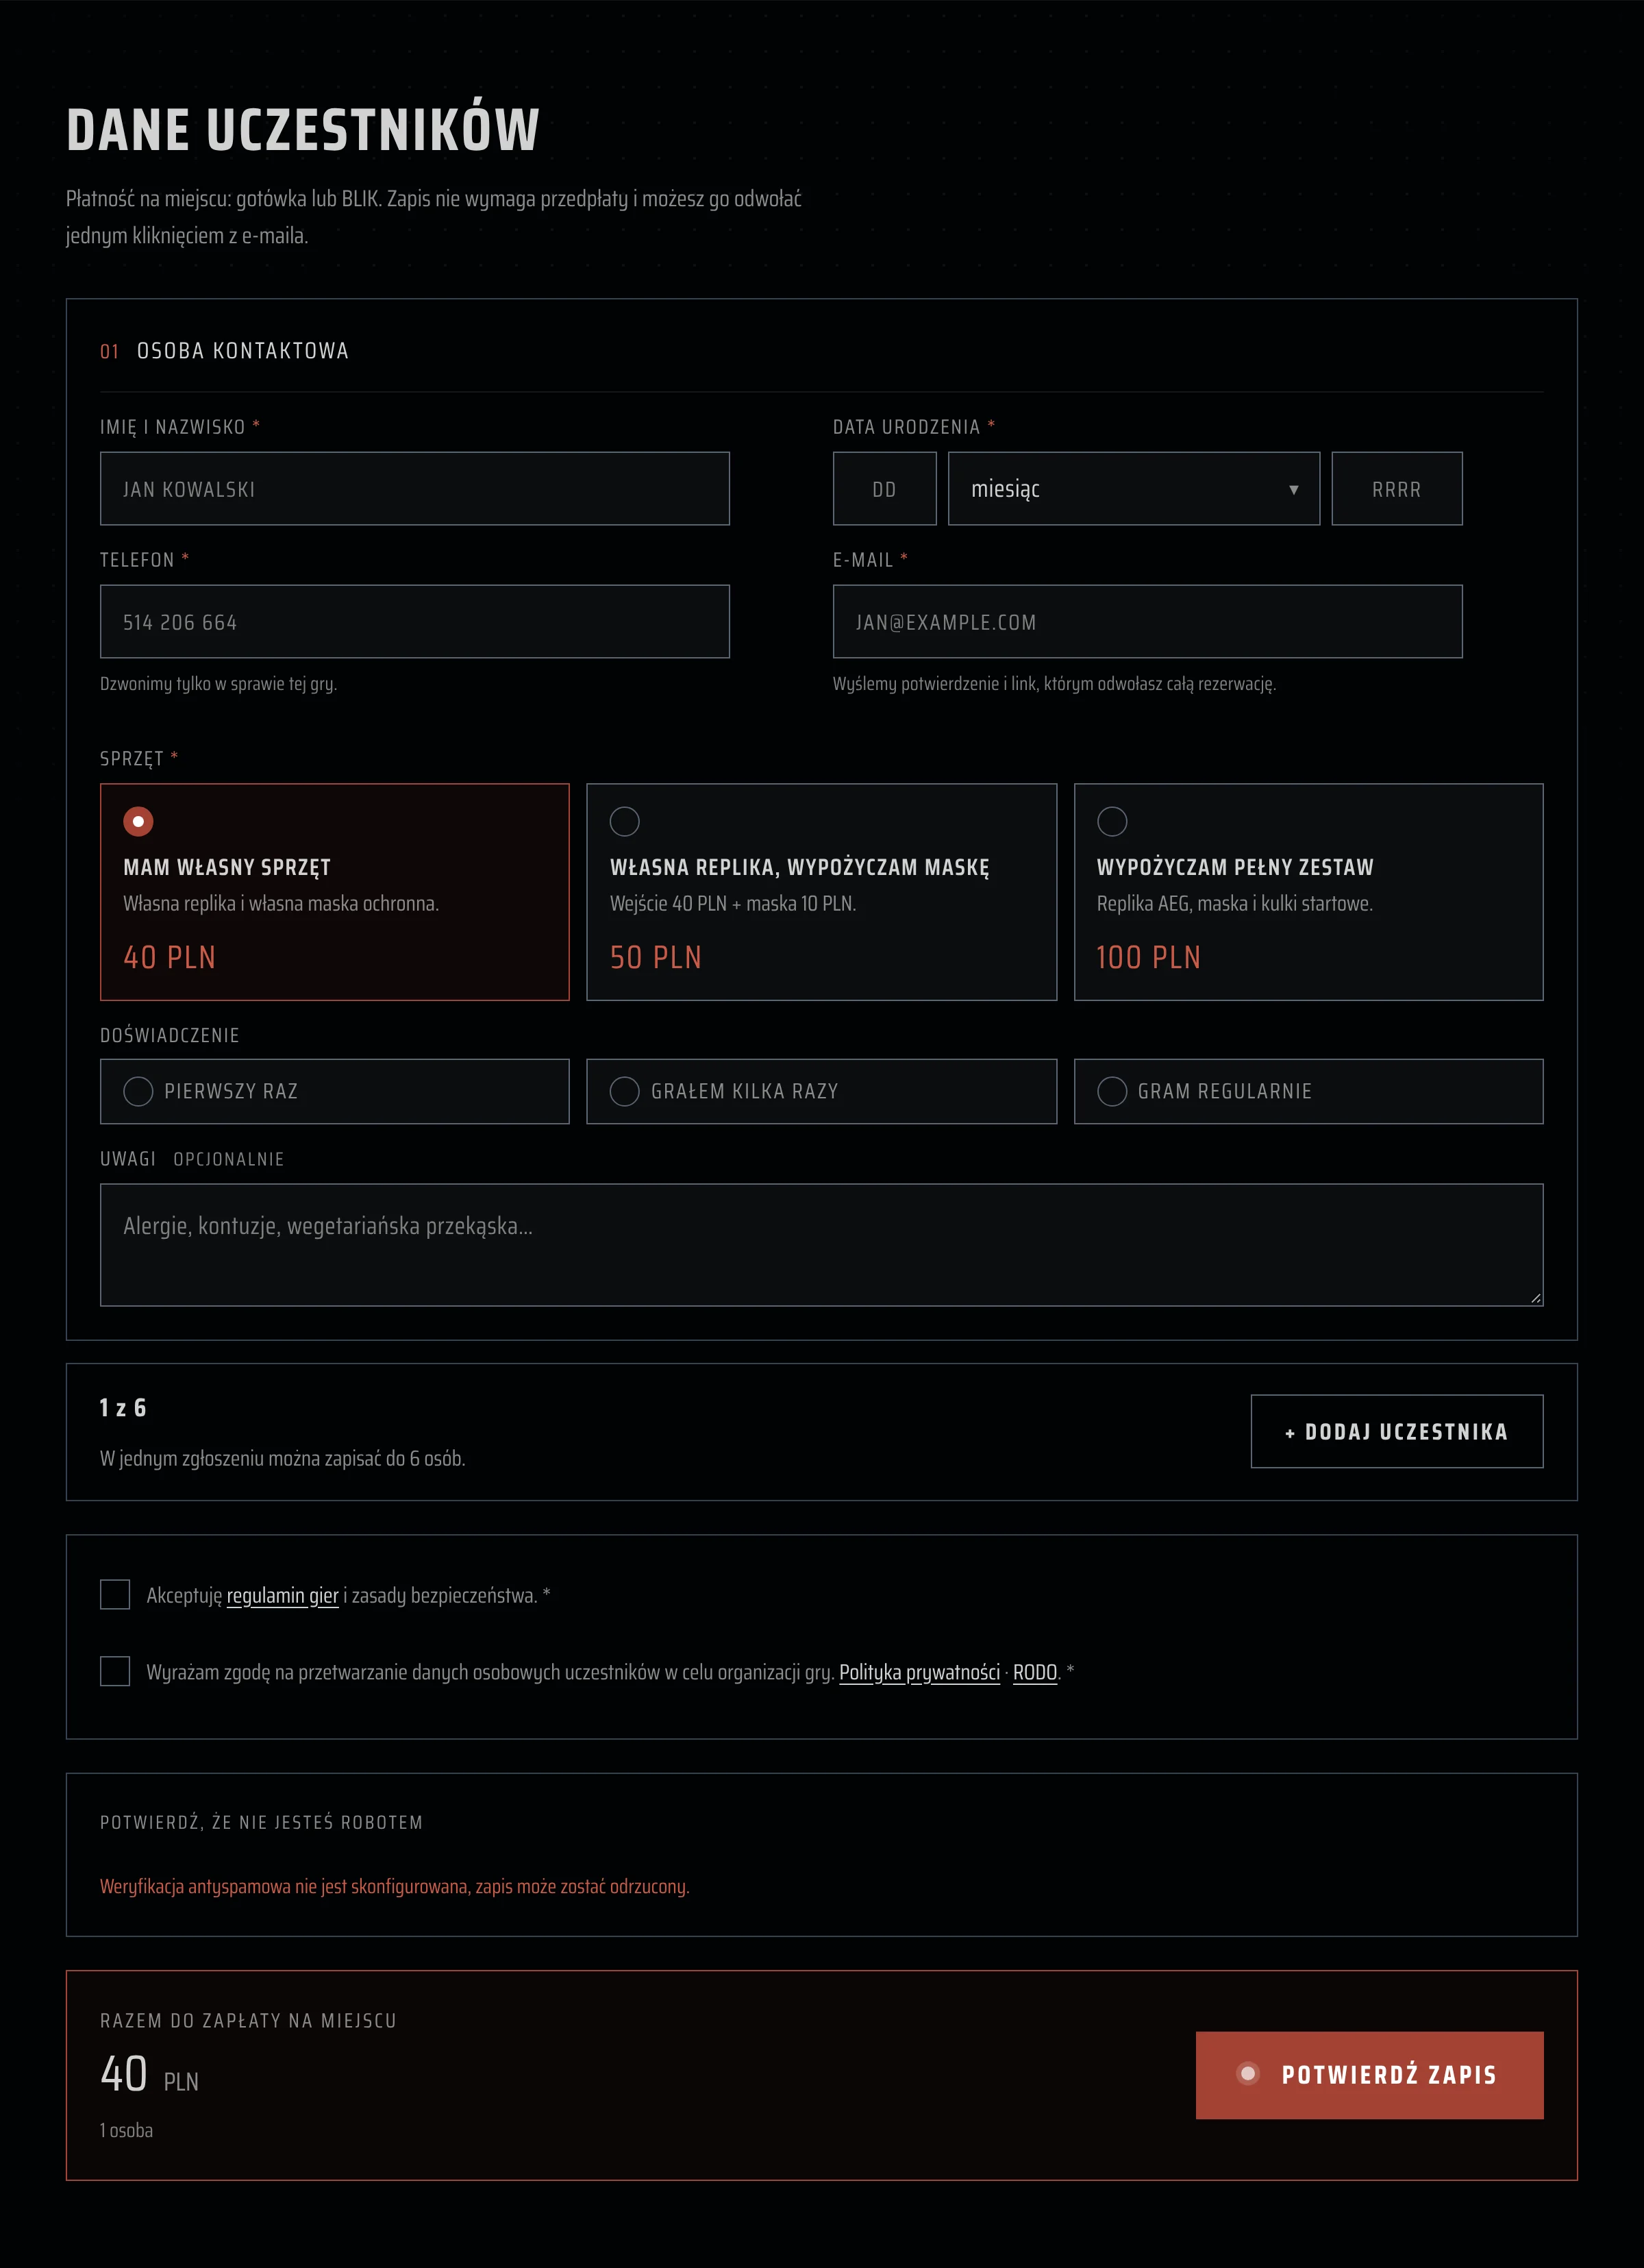Screen dimensions: 1644x2268
Task: Open the 'regulamin gier' link
Action: [x=283, y=1595]
